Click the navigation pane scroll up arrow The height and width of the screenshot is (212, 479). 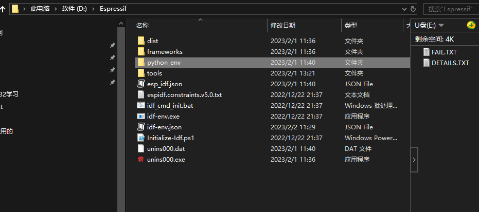tap(121, 23)
